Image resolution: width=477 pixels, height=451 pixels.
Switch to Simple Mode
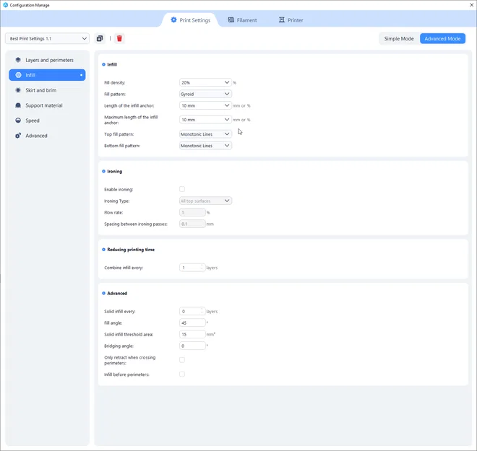[399, 38]
